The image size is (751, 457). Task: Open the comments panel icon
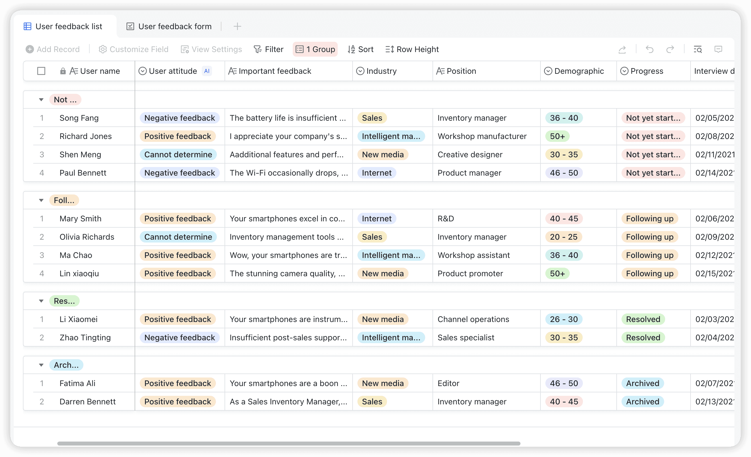point(718,49)
